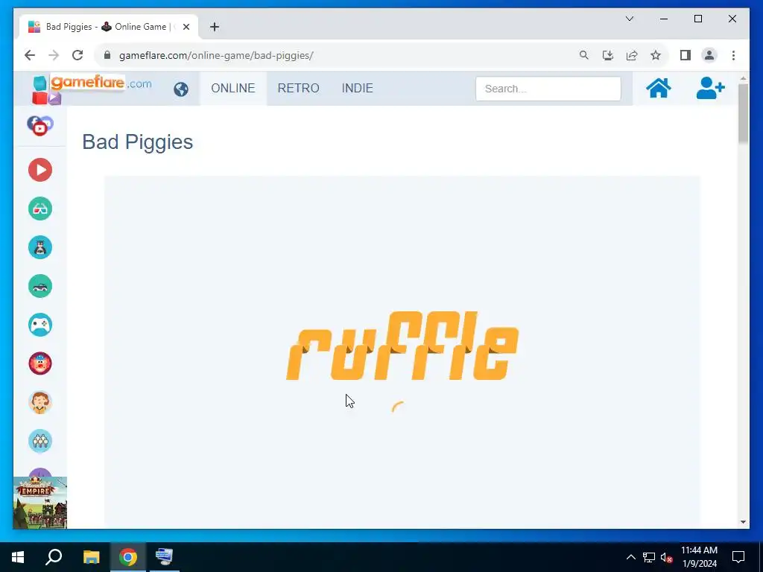Expand the tab search chevron
Screen dimensions: 763x572
(629, 19)
